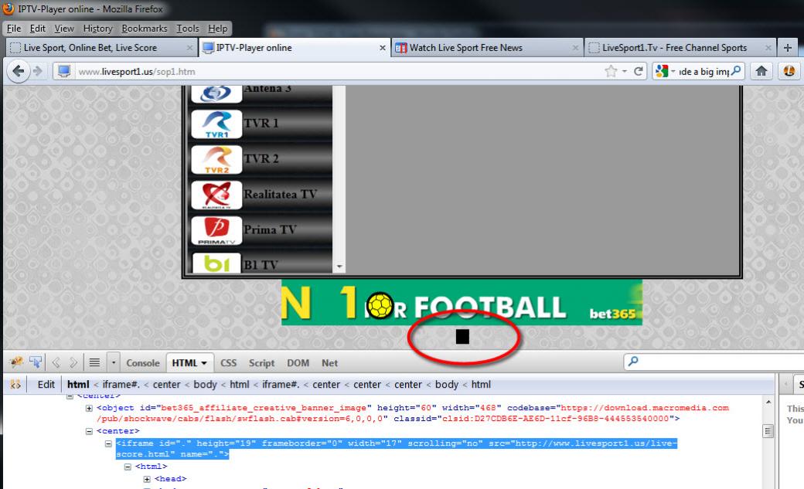Close the IPTV-Player online tab

[x=382, y=48]
